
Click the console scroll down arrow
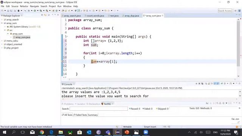[240, 96]
